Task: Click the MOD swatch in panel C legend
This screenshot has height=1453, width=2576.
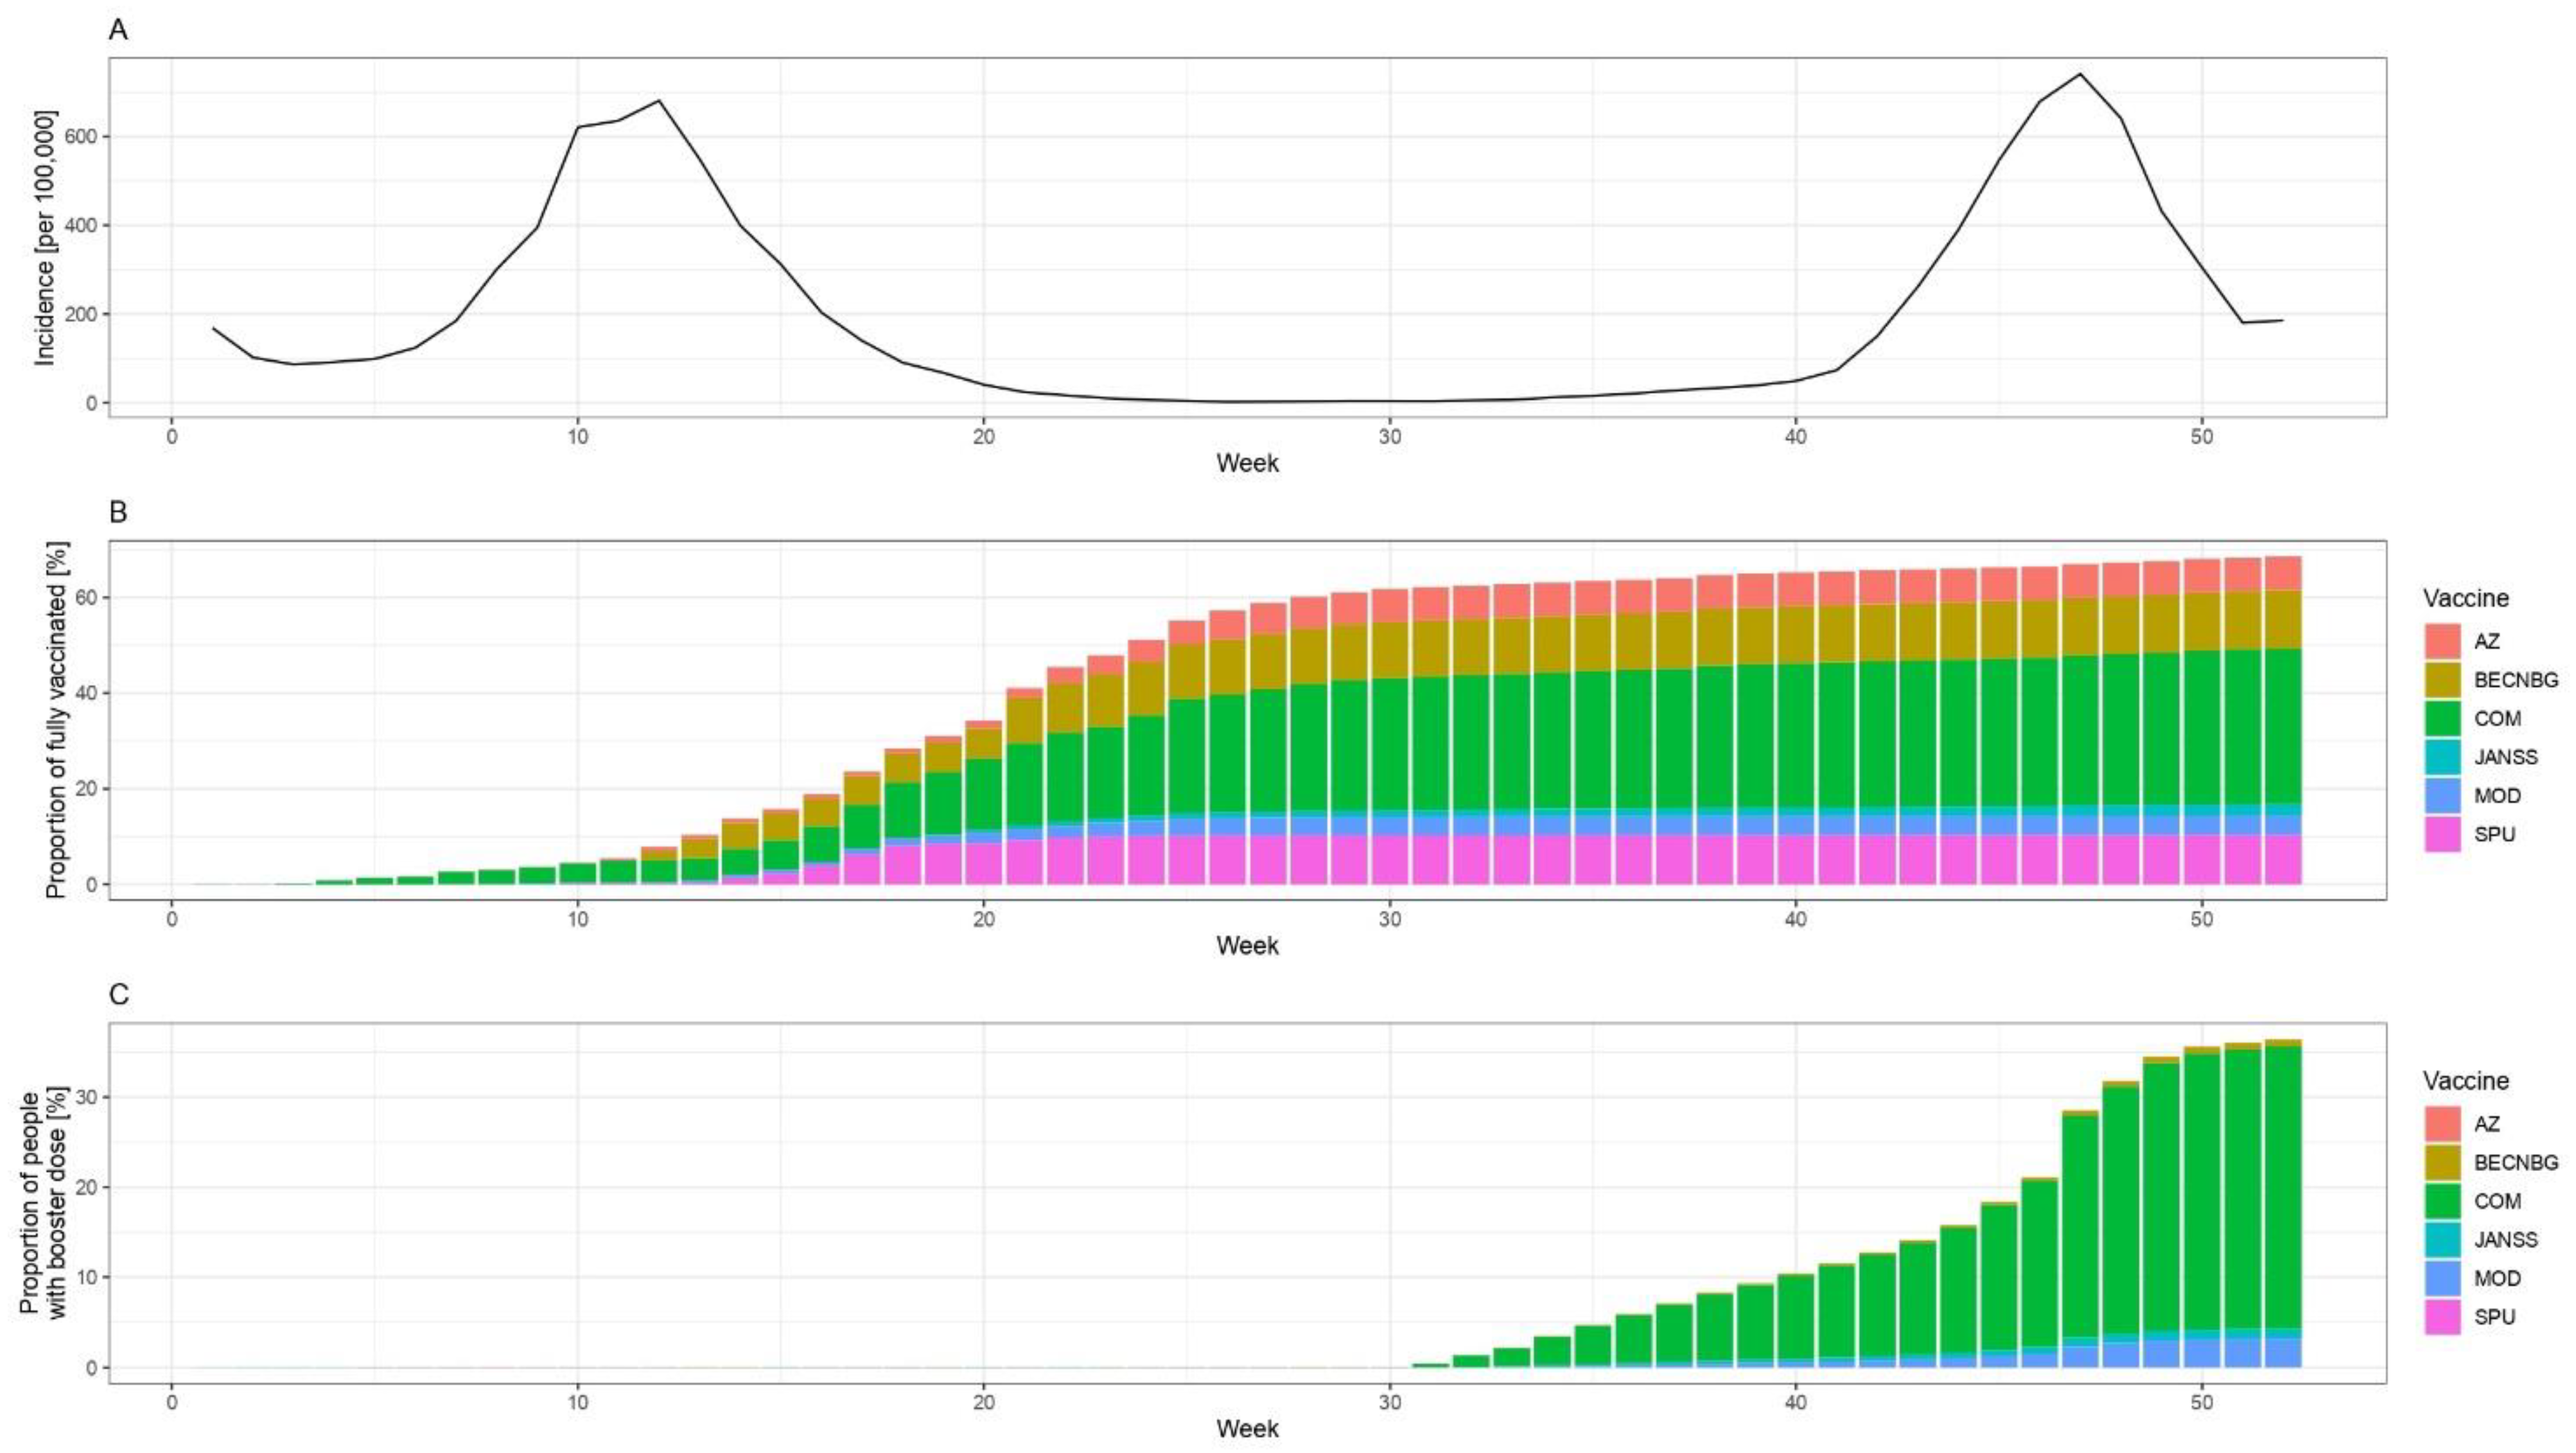Action: tap(2442, 1278)
